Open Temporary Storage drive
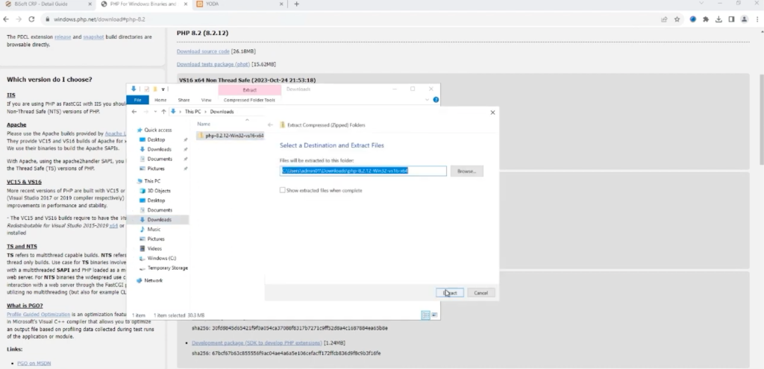This screenshot has height=369, width=764. point(167,268)
